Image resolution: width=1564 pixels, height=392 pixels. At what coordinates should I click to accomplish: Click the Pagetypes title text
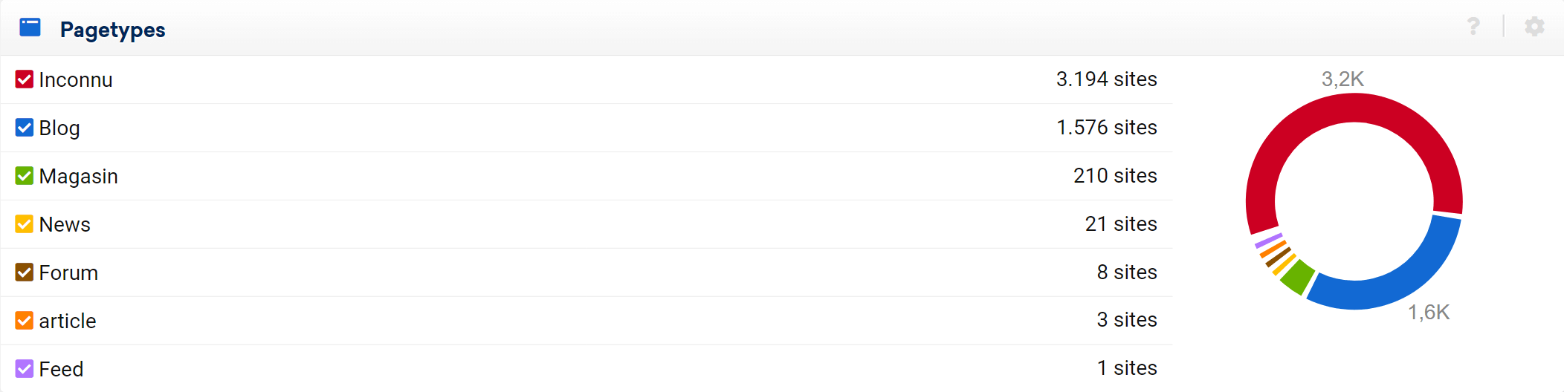point(113,30)
